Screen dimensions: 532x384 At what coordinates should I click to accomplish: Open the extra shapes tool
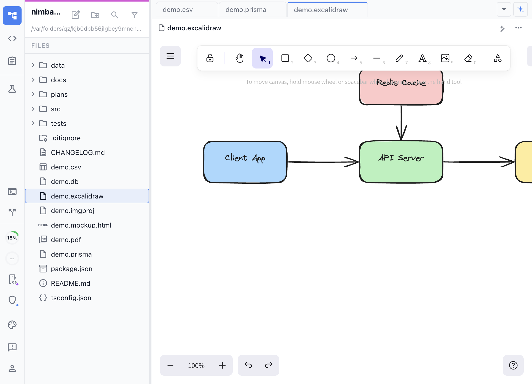(x=497, y=58)
